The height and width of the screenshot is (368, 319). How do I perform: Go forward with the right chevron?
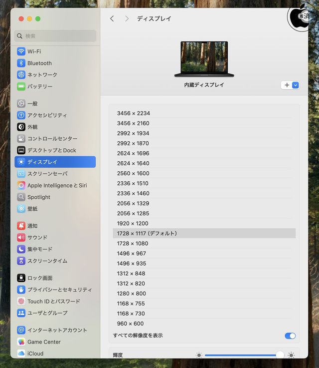click(127, 18)
